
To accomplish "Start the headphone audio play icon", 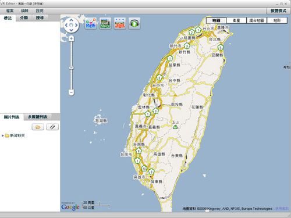I will (x=134, y=23).
